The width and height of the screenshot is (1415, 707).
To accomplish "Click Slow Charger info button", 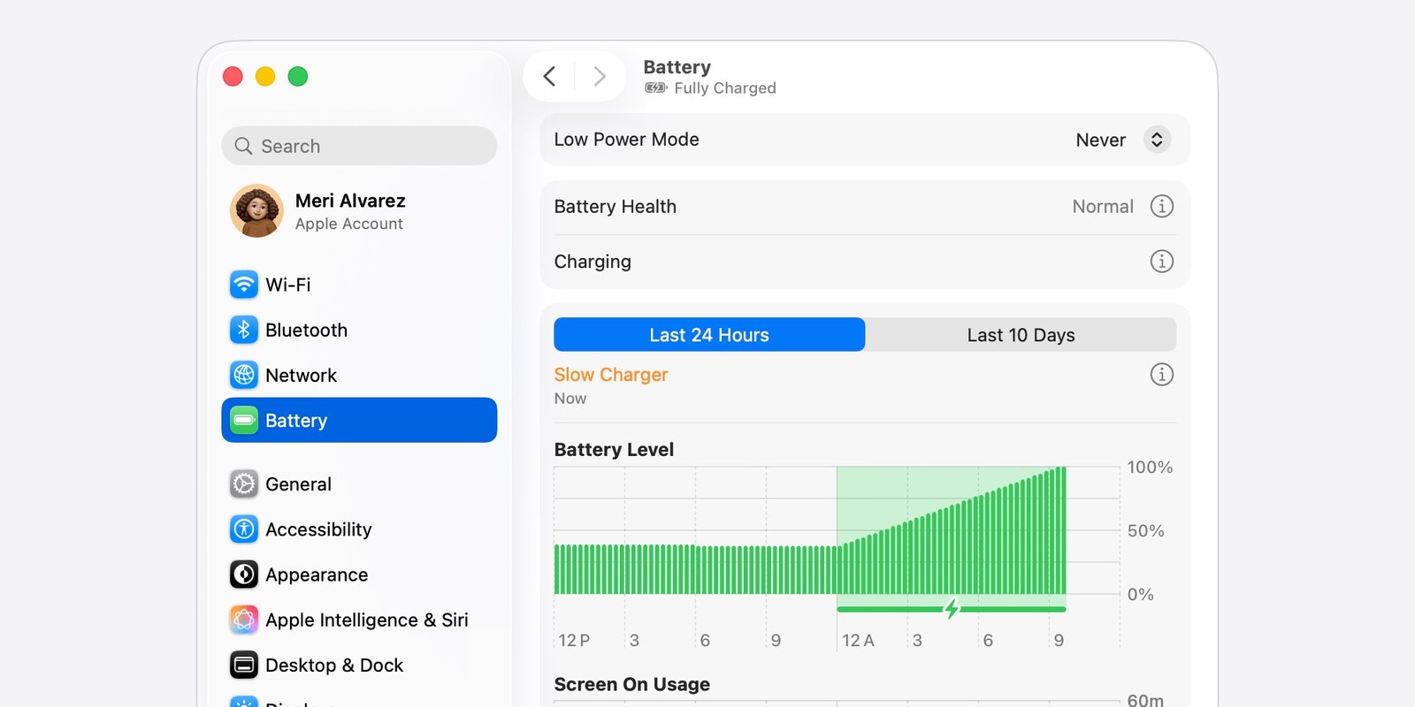I will pyautogui.click(x=1161, y=375).
